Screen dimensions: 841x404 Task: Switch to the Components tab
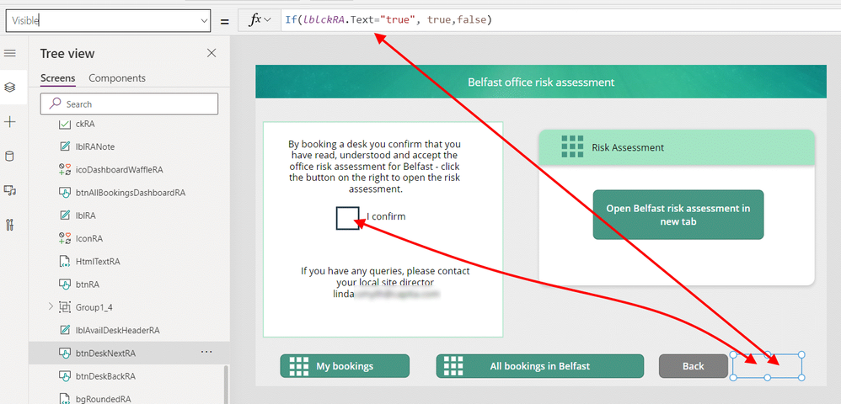[x=117, y=78]
